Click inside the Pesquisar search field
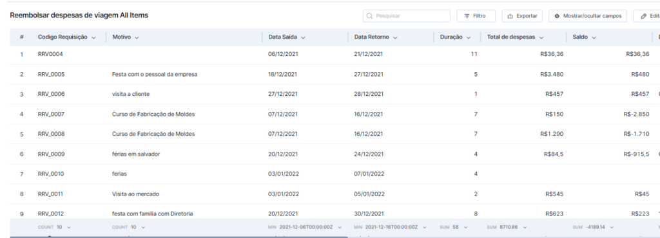The height and width of the screenshot is (238, 660). pos(407,16)
